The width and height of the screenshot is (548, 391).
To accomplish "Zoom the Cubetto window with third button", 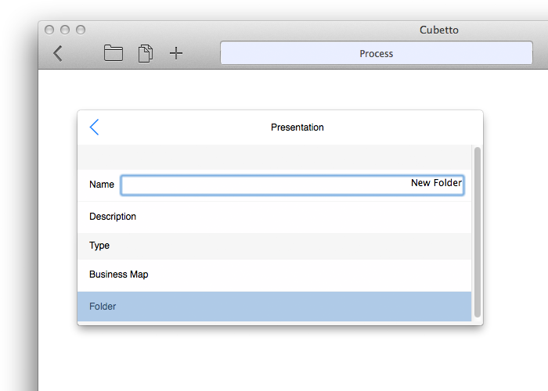I will [81, 30].
